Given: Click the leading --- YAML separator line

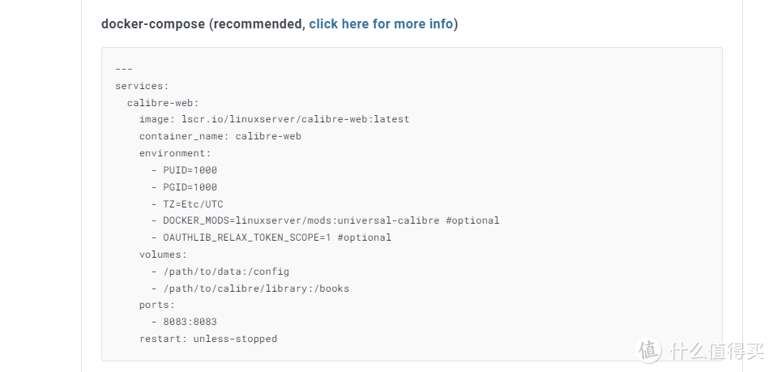Looking at the screenshot, I should (x=124, y=69).
